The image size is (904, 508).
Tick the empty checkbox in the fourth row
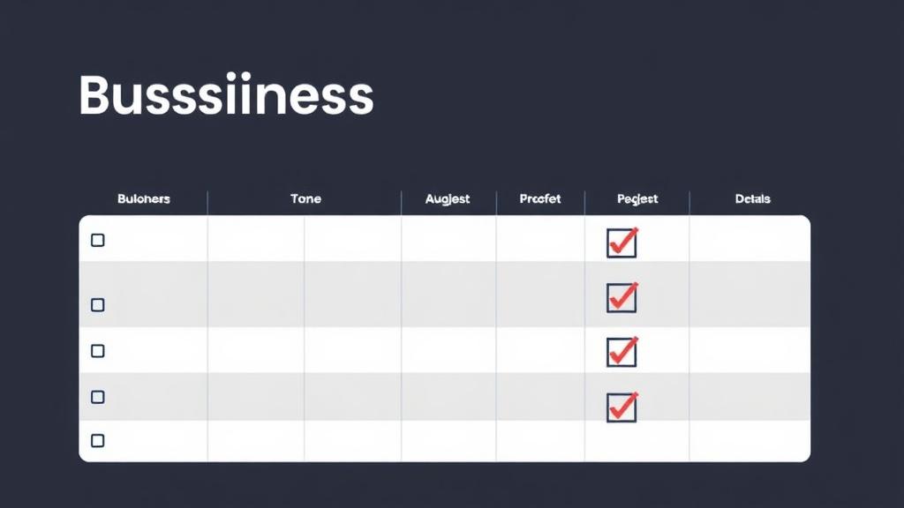click(97, 397)
